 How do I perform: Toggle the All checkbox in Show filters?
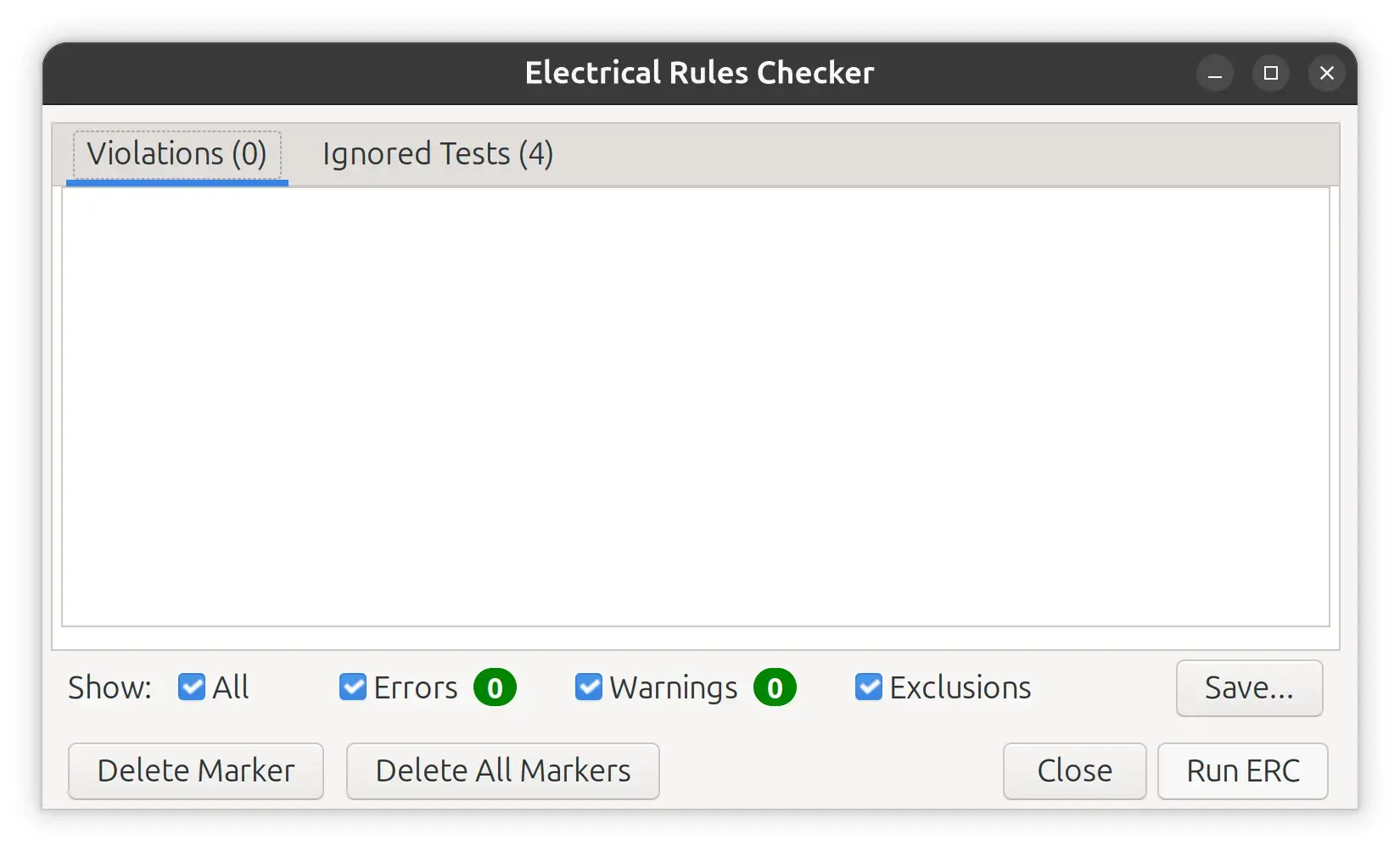(192, 687)
